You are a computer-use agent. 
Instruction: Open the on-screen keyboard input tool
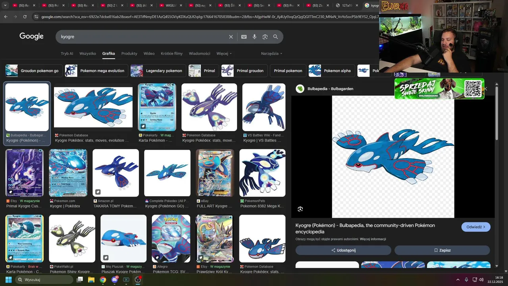click(244, 37)
